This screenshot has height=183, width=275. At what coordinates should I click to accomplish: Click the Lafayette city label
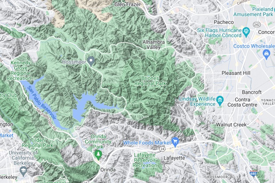coord(174,158)
